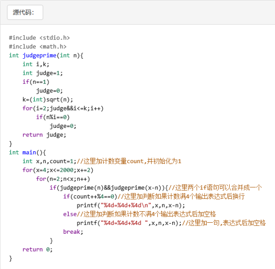Viewport: 275px width, 269px height.
Task: Click the comment about merging two if statements
Action: (215, 187)
